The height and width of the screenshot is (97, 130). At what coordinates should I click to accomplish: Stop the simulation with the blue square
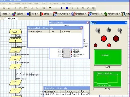[x=67, y=8]
